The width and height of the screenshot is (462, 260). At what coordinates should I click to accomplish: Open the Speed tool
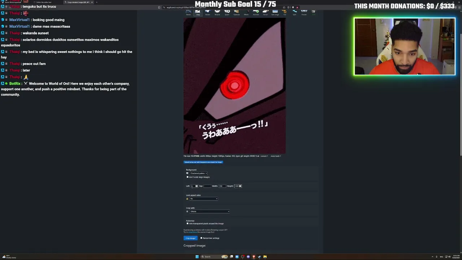(x=227, y=13)
